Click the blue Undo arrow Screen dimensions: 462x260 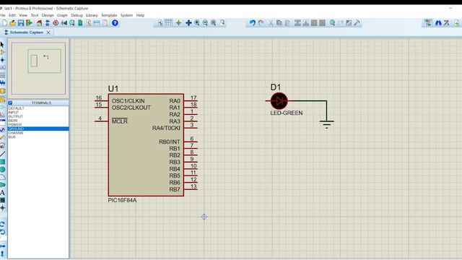[252, 22]
